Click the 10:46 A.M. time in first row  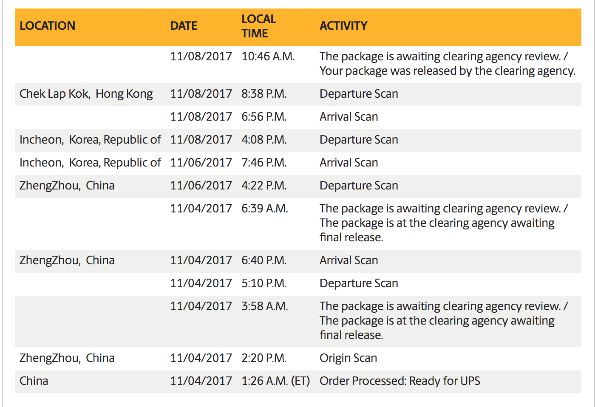pos(268,57)
